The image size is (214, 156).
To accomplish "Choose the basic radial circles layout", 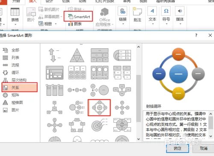I will tap(122, 108).
